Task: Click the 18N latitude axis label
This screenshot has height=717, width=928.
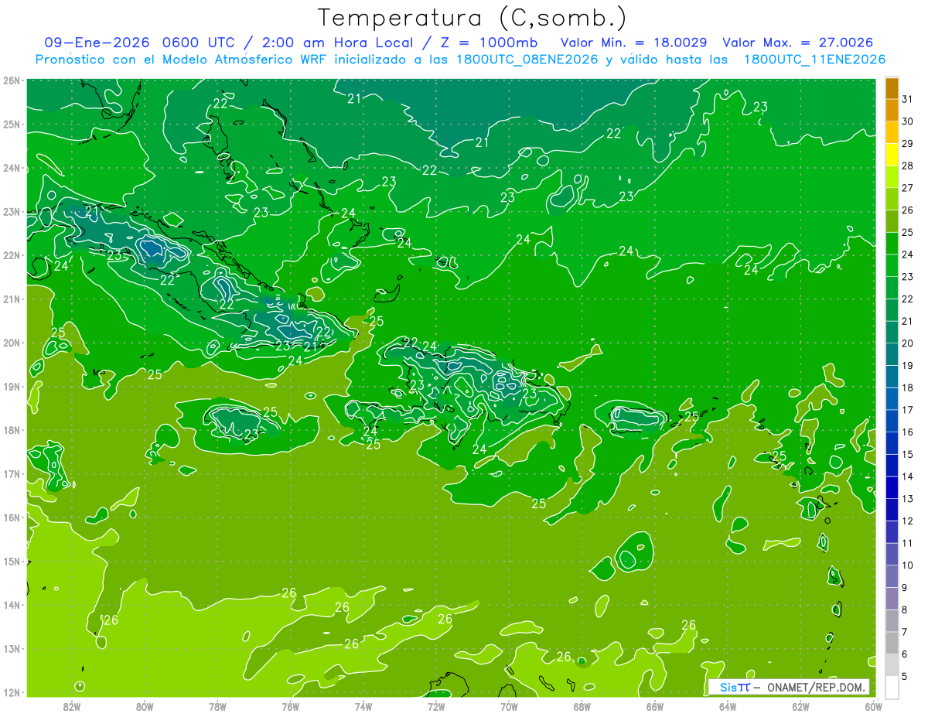Action: [12, 430]
